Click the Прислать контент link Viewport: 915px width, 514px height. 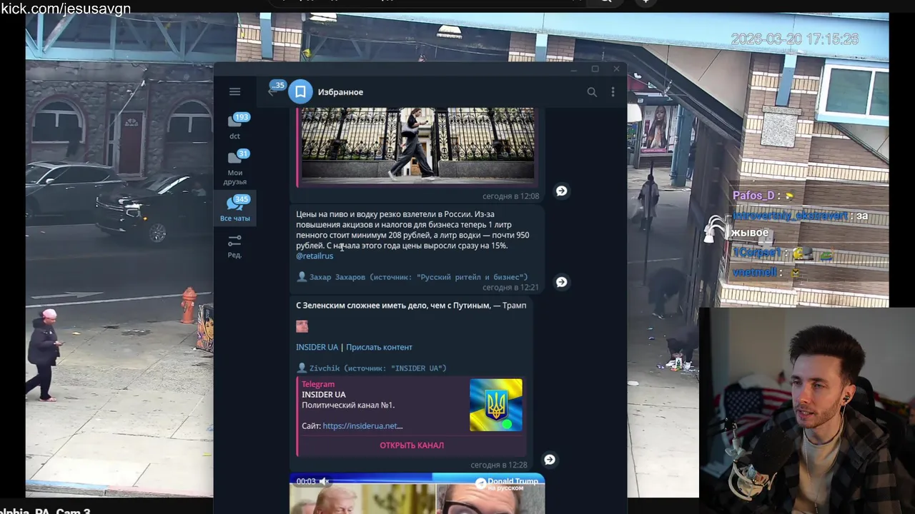pos(379,347)
